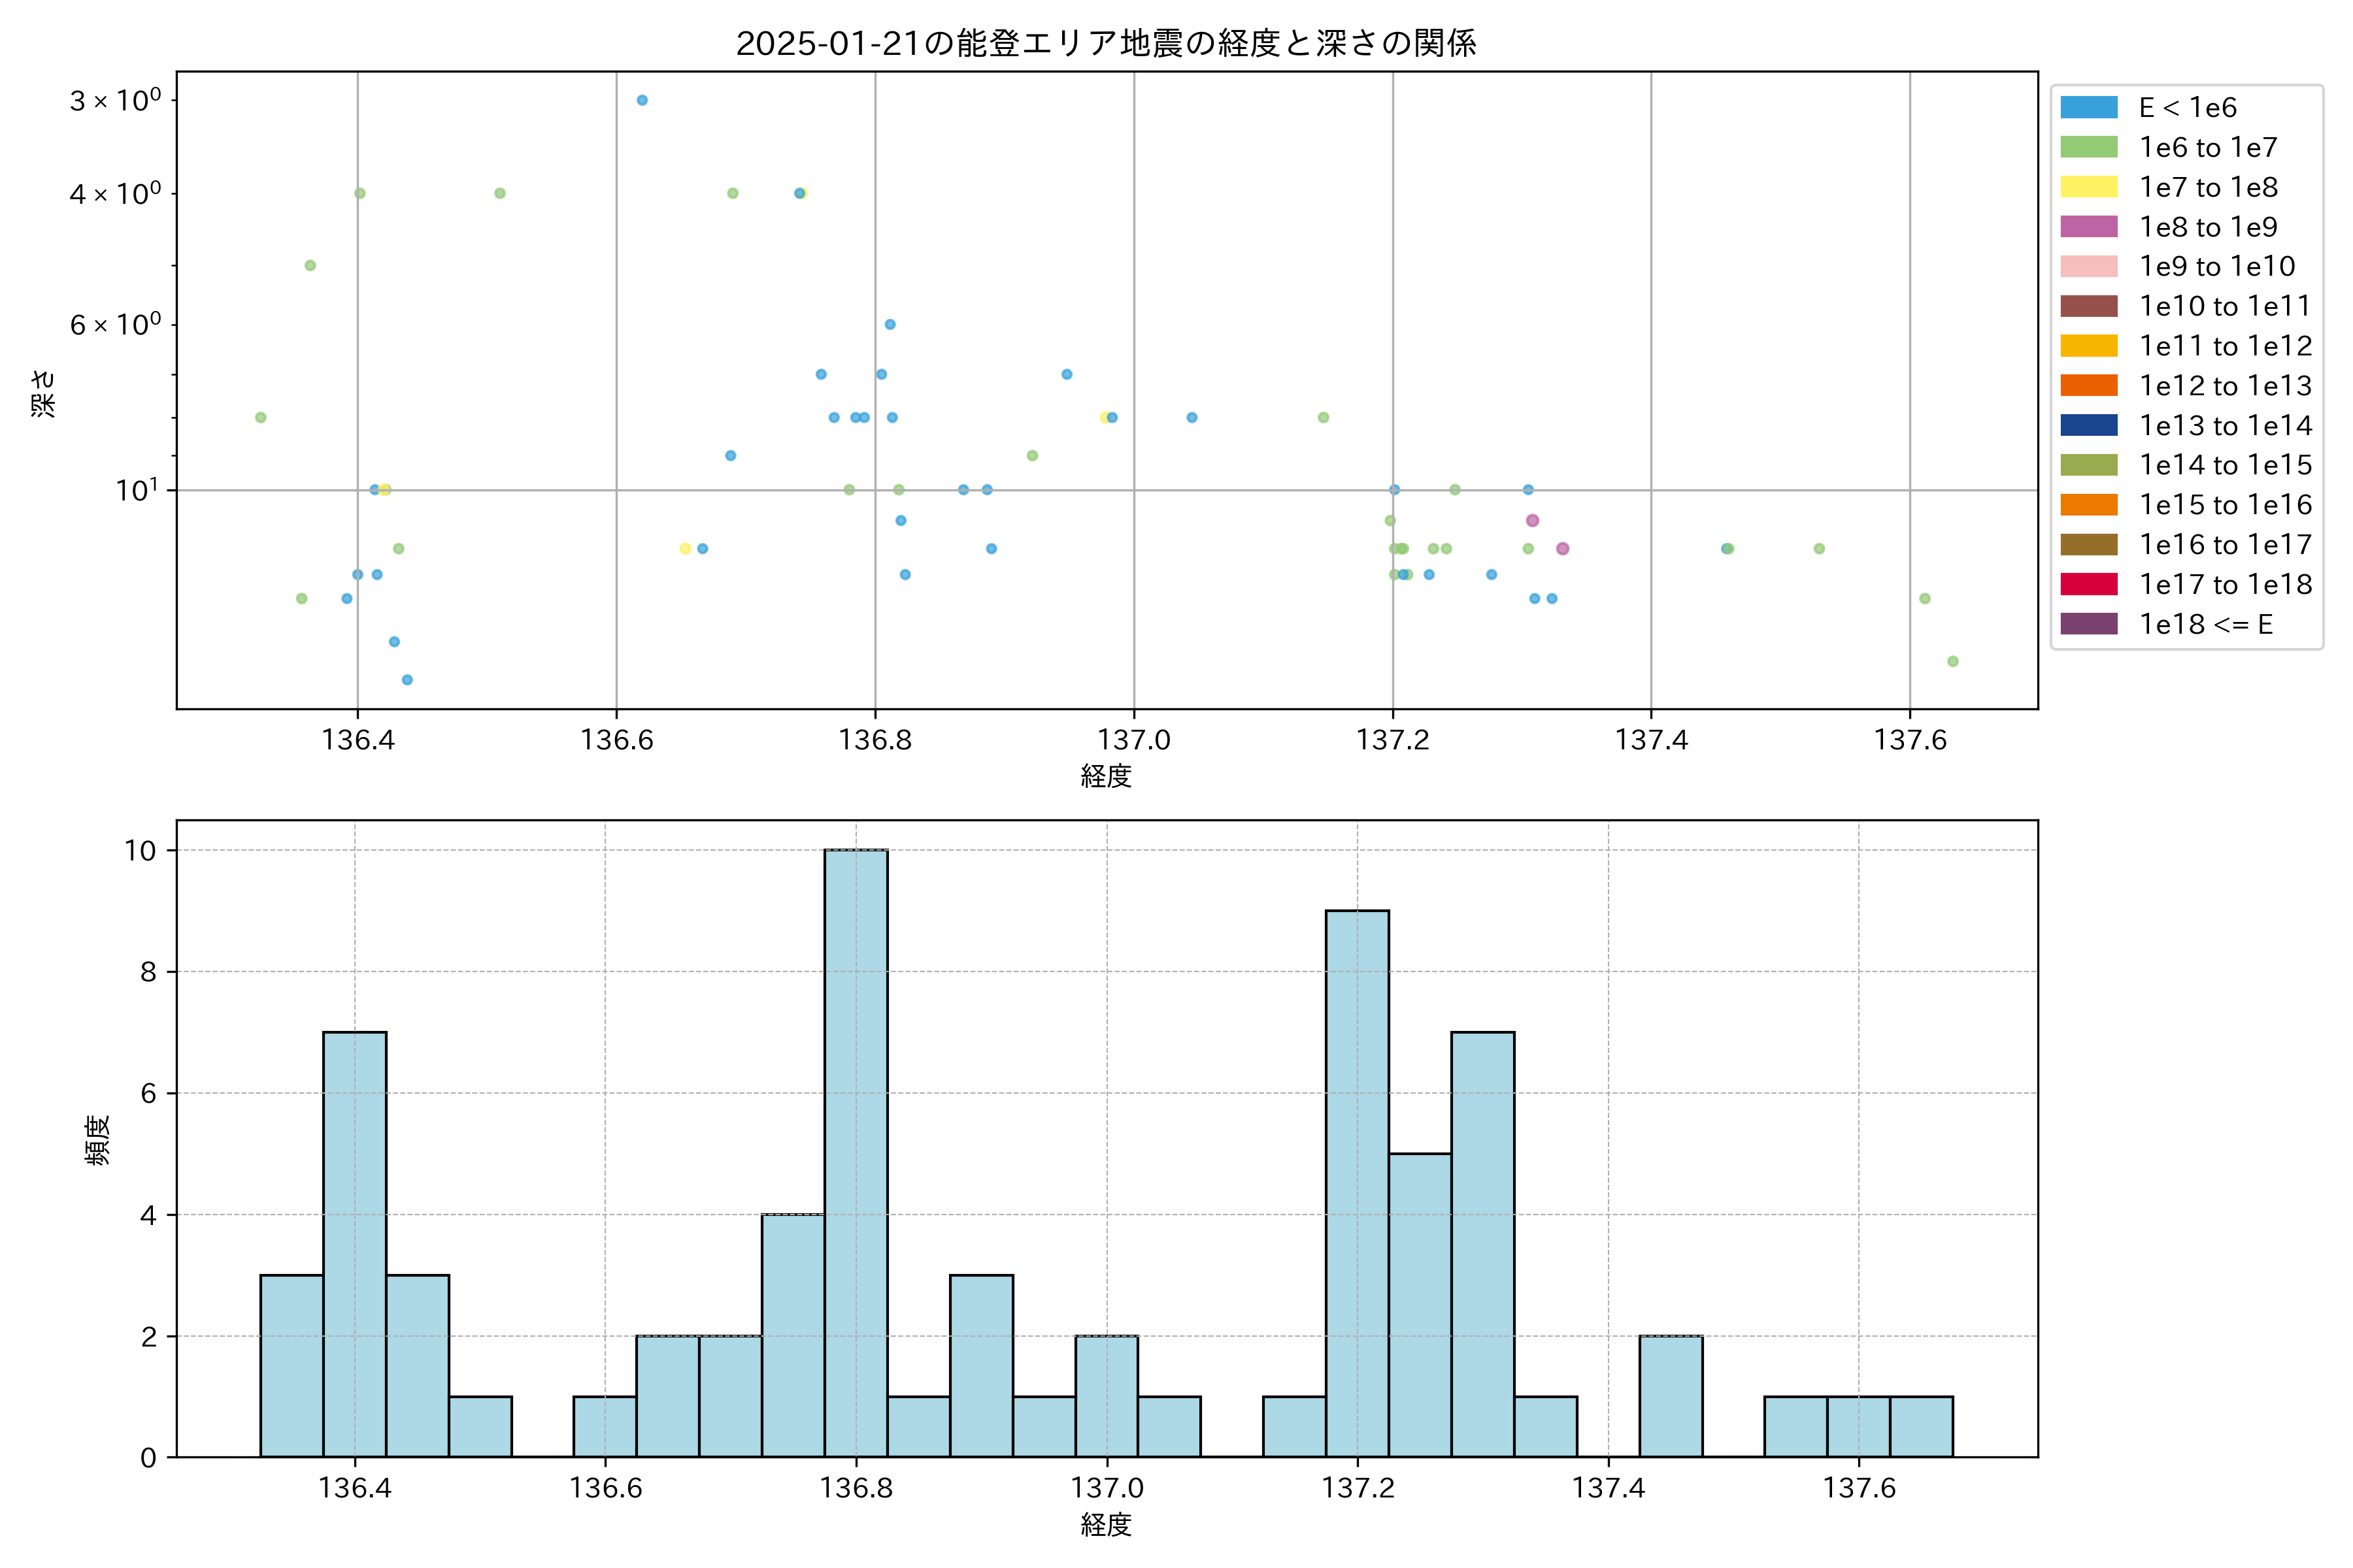Click the tallest histogram bar at 136.8
This screenshot has width=2353, height=1568.
[x=856, y=1150]
